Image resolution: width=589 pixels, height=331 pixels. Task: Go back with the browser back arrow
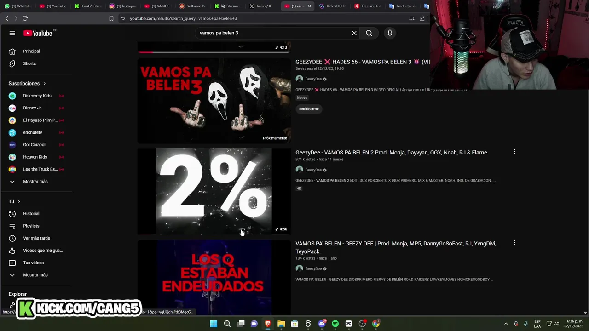click(x=6, y=18)
